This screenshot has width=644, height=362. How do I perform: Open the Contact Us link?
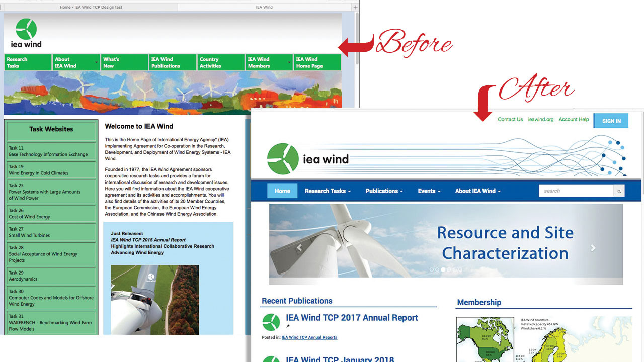tap(510, 119)
